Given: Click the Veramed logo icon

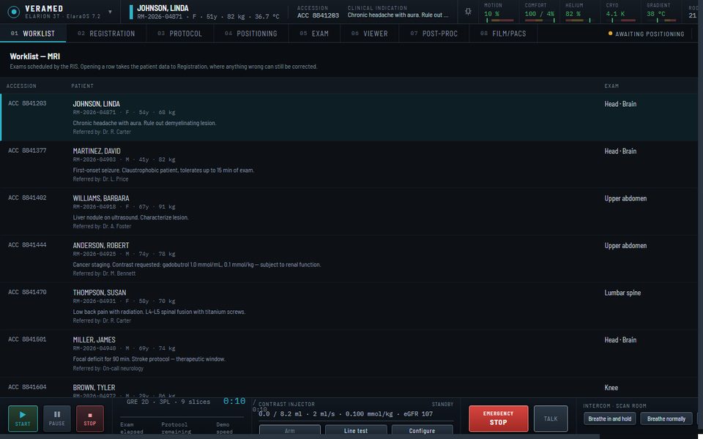Looking at the screenshot, I should tap(14, 12).
